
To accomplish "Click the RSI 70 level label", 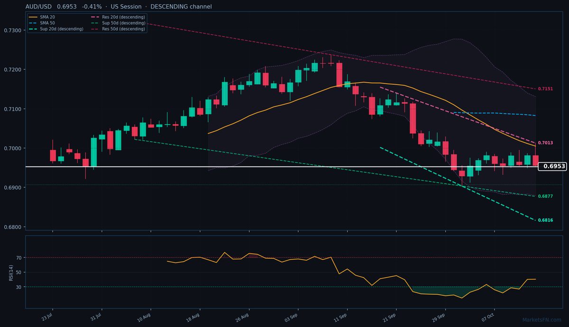I will [x=19, y=258].
